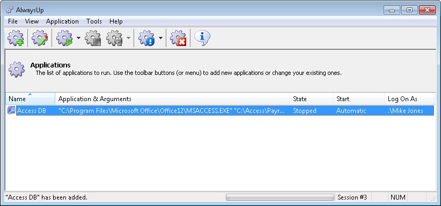Screen dimensions: 441x206
Task: Click the Restart Application gear icon
Action: click(x=114, y=38)
